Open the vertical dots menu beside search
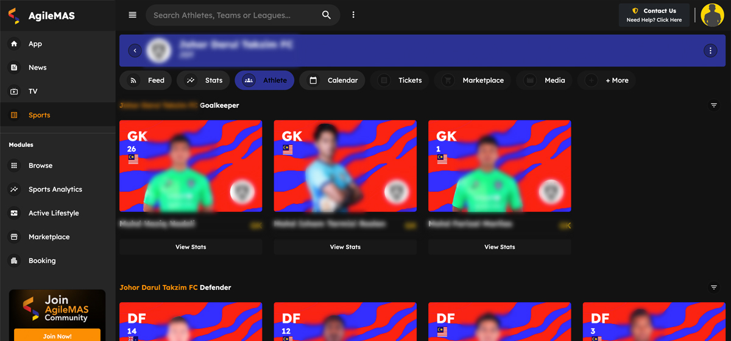 point(353,15)
